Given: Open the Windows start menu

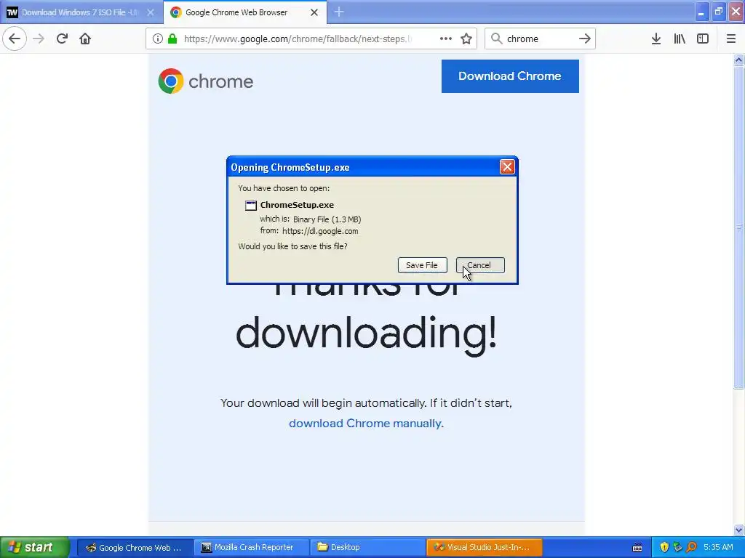Looking at the screenshot, I should click(x=35, y=547).
